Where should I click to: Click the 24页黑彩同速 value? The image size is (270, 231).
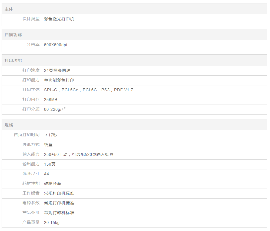57,71
